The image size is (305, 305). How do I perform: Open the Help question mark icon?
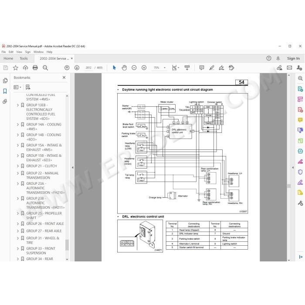(269, 58)
